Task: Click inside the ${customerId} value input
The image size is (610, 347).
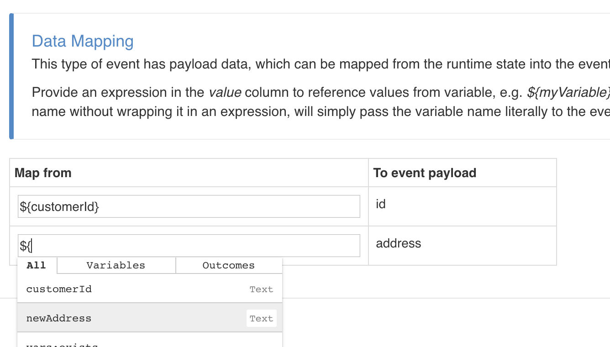Action: (x=189, y=206)
